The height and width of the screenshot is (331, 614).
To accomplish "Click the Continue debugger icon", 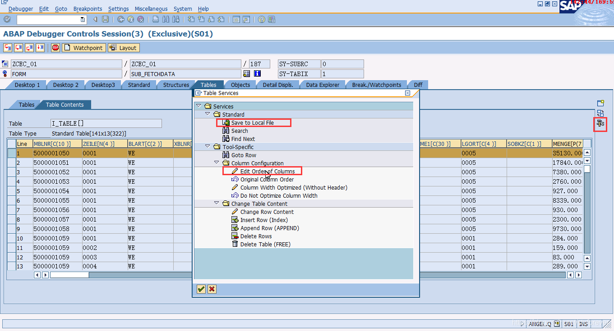I will click(x=40, y=48).
